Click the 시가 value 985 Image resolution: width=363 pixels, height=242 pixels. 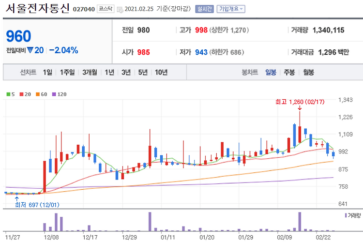coord(143,52)
